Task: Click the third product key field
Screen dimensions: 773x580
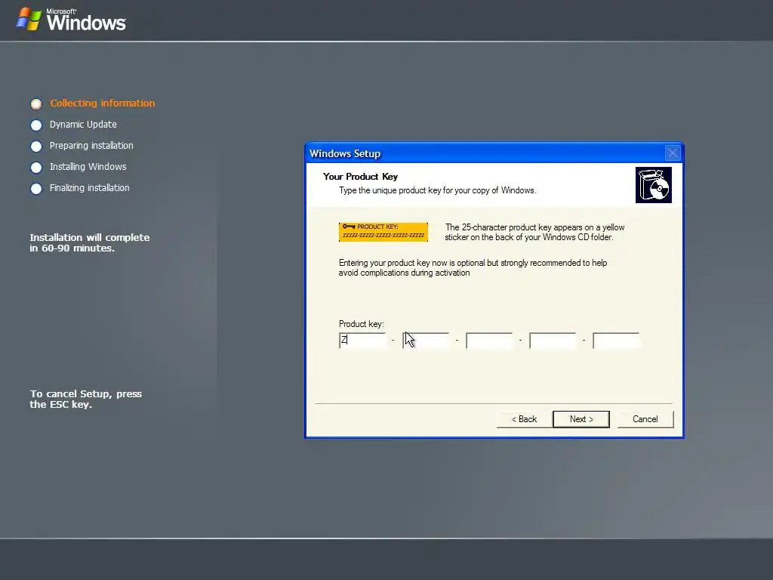Action: (489, 341)
